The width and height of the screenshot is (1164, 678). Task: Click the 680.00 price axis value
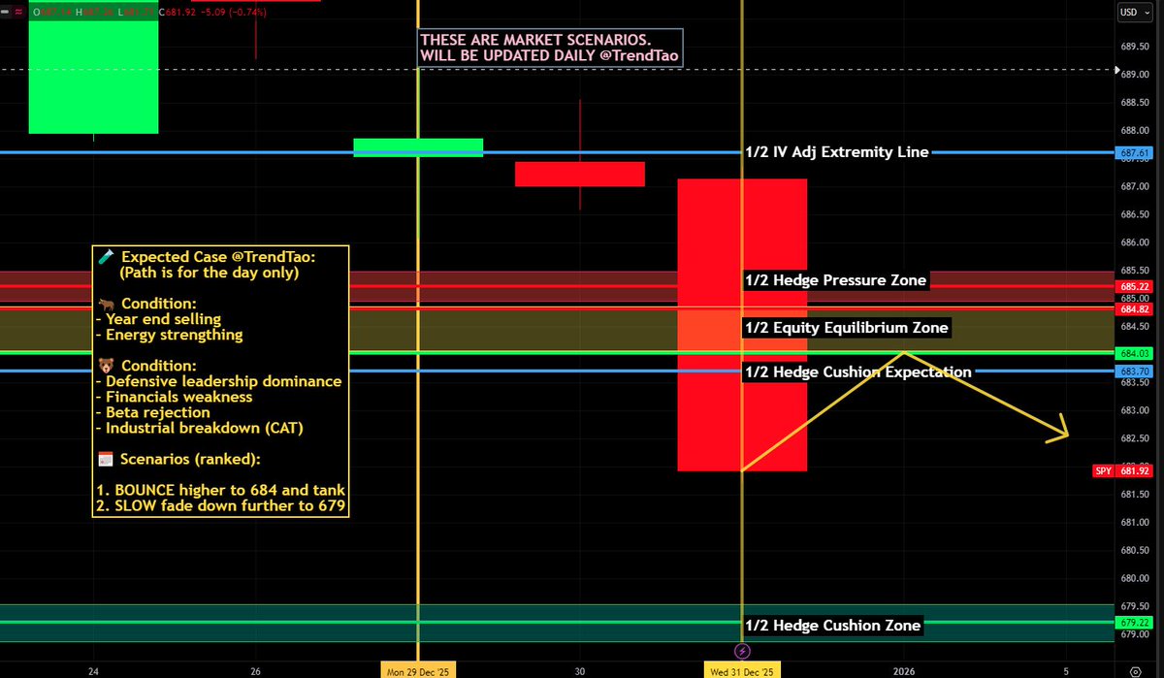pos(1135,578)
